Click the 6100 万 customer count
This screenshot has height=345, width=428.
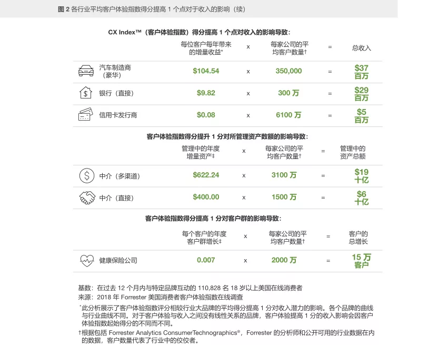[x=288, y=115]
